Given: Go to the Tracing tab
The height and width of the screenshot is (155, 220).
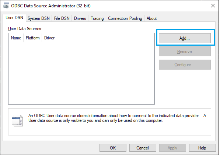Looking at the screenshot, I should click(x=97, y=18).
